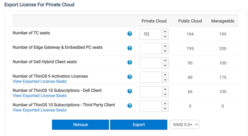The height and width of the screenshot is (136, 248).
Task: Open help for ThinOS 10 Dell Client subscriptions
Action: coord(129,91)
